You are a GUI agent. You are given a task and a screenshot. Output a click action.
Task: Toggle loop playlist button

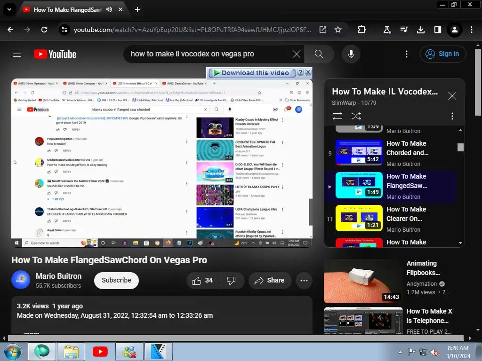pyautogui.click(x=337, y=116)
